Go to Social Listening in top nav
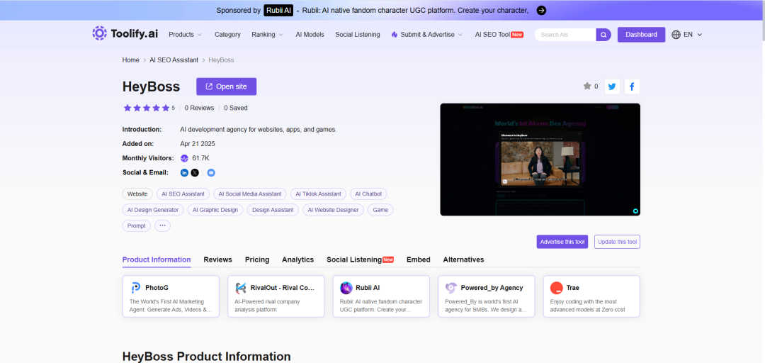 pos(358,35)
